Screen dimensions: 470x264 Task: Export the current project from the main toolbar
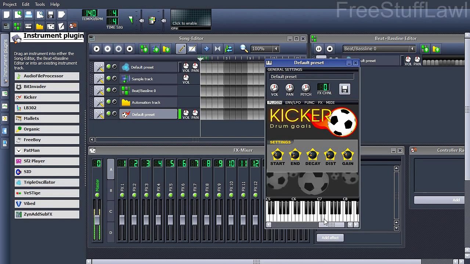[62, 15]
